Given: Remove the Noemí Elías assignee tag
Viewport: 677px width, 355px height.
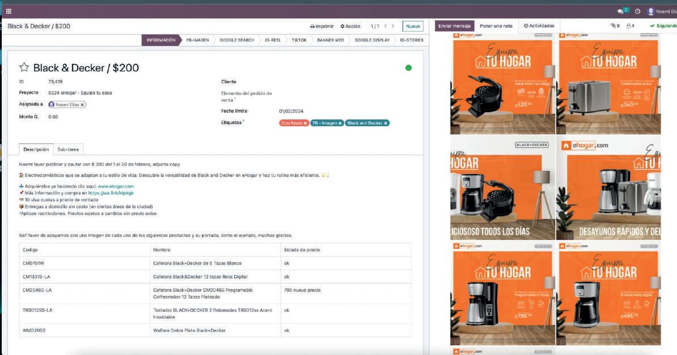Looking at the screenshot, I should tap(82, 105).
